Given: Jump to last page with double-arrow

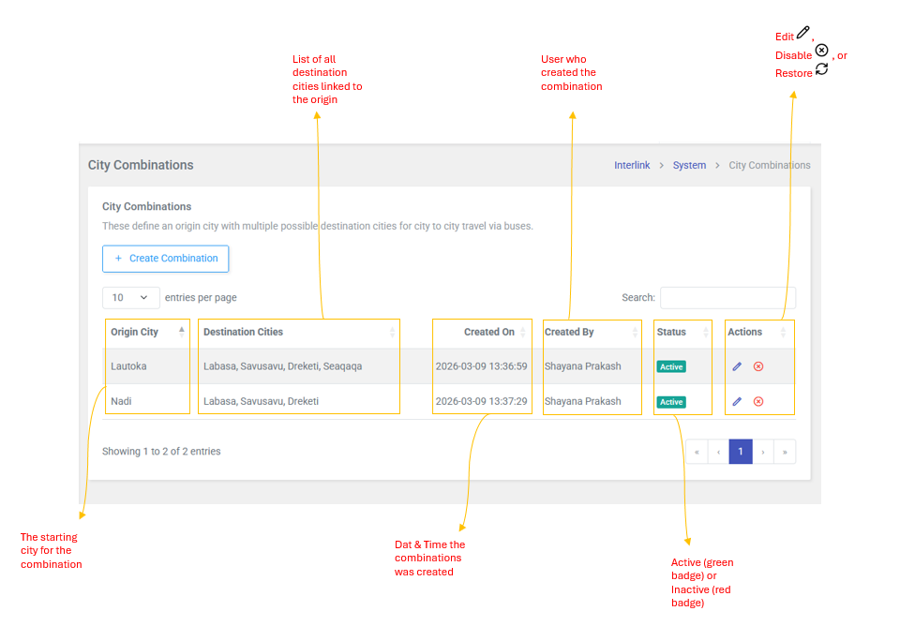Looking at the screenshot, I should [785, 452].
